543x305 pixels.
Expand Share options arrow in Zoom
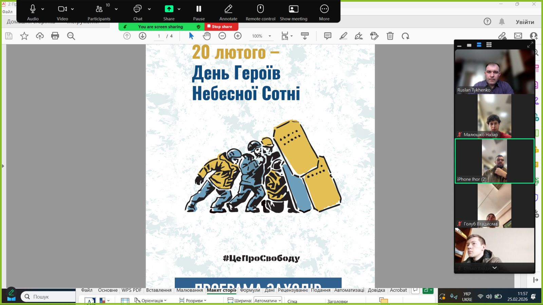(x=179, y=9)
